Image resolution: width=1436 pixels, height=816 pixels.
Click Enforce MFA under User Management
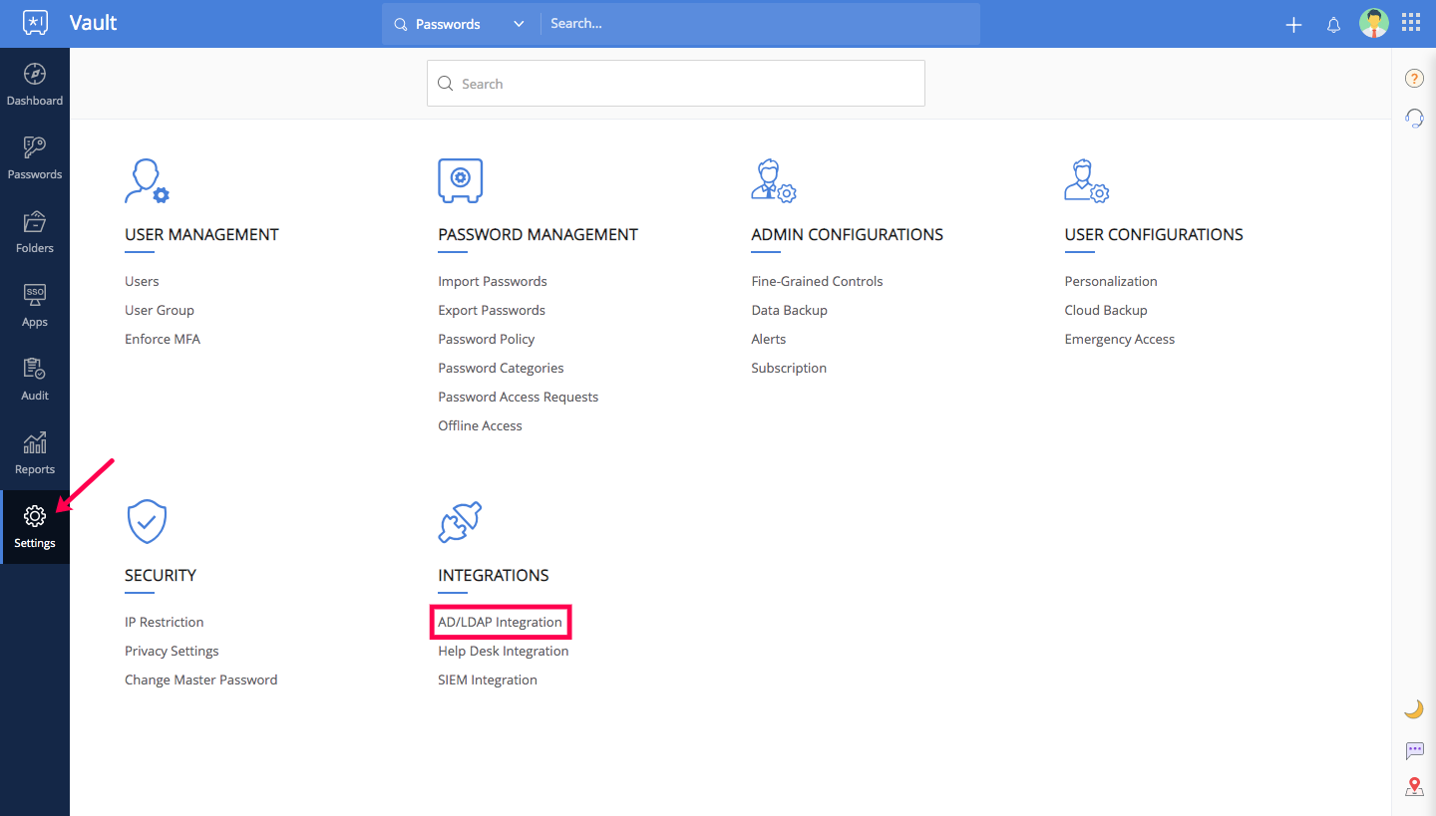(162, 339)
